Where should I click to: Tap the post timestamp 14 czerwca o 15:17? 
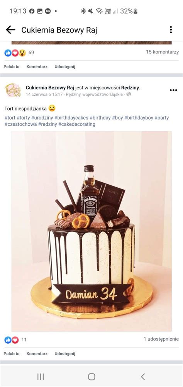coord(44,94)
